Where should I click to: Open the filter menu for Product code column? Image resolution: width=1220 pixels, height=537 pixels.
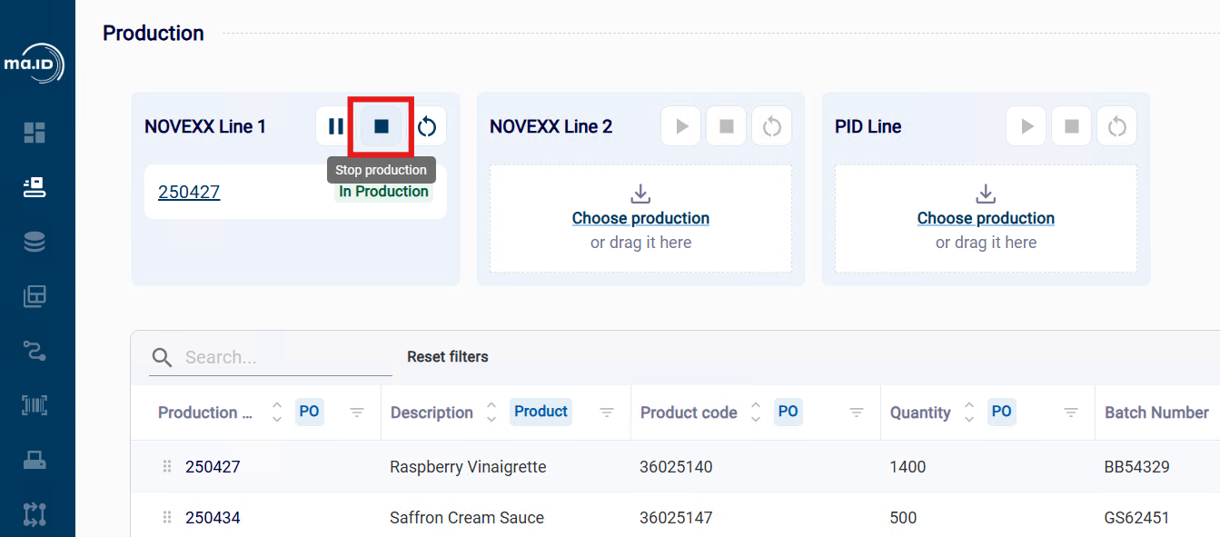tap(857, 413)
